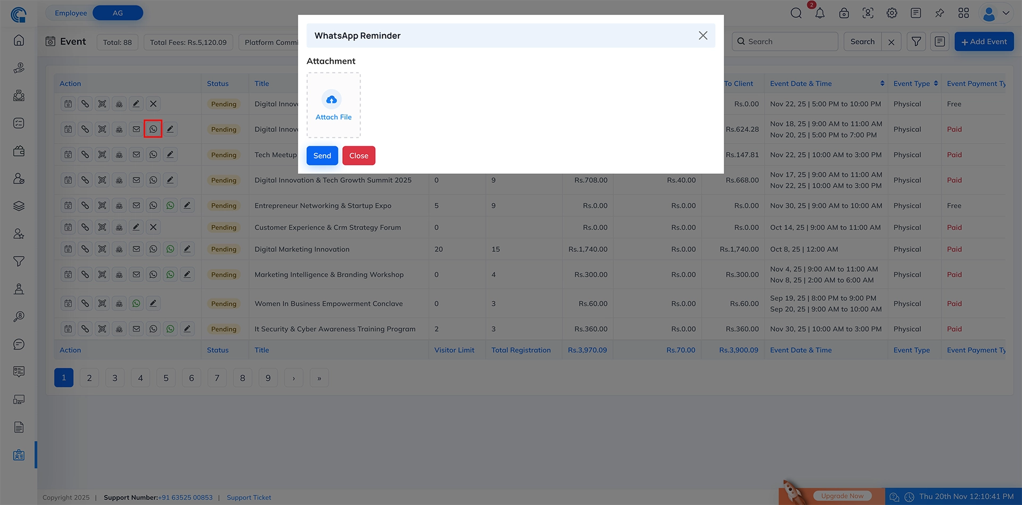1022x505 pixels.
Task: Click the Attach File upload area
Action: coord(333,105)
